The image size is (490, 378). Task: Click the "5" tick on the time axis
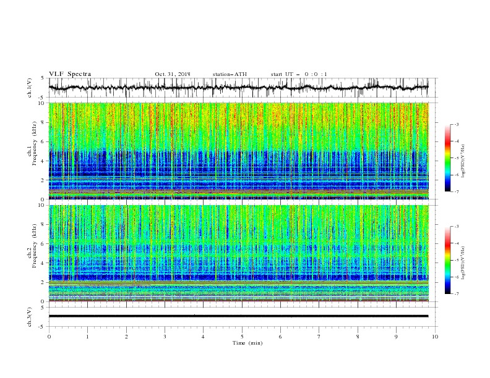[x=242, y=337]
